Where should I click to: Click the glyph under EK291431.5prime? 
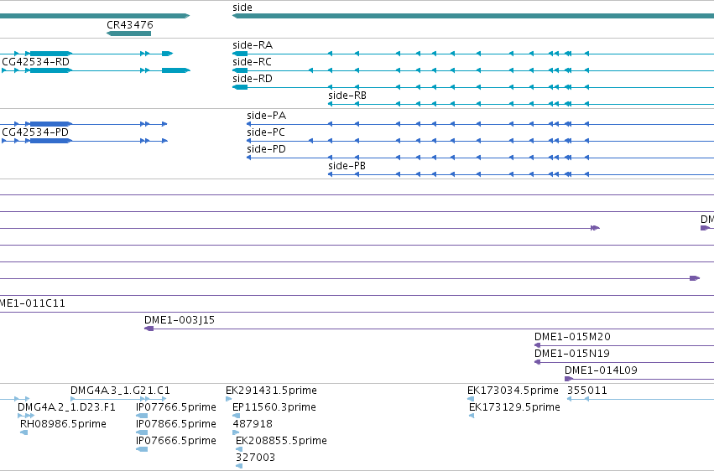coord(228,399)
